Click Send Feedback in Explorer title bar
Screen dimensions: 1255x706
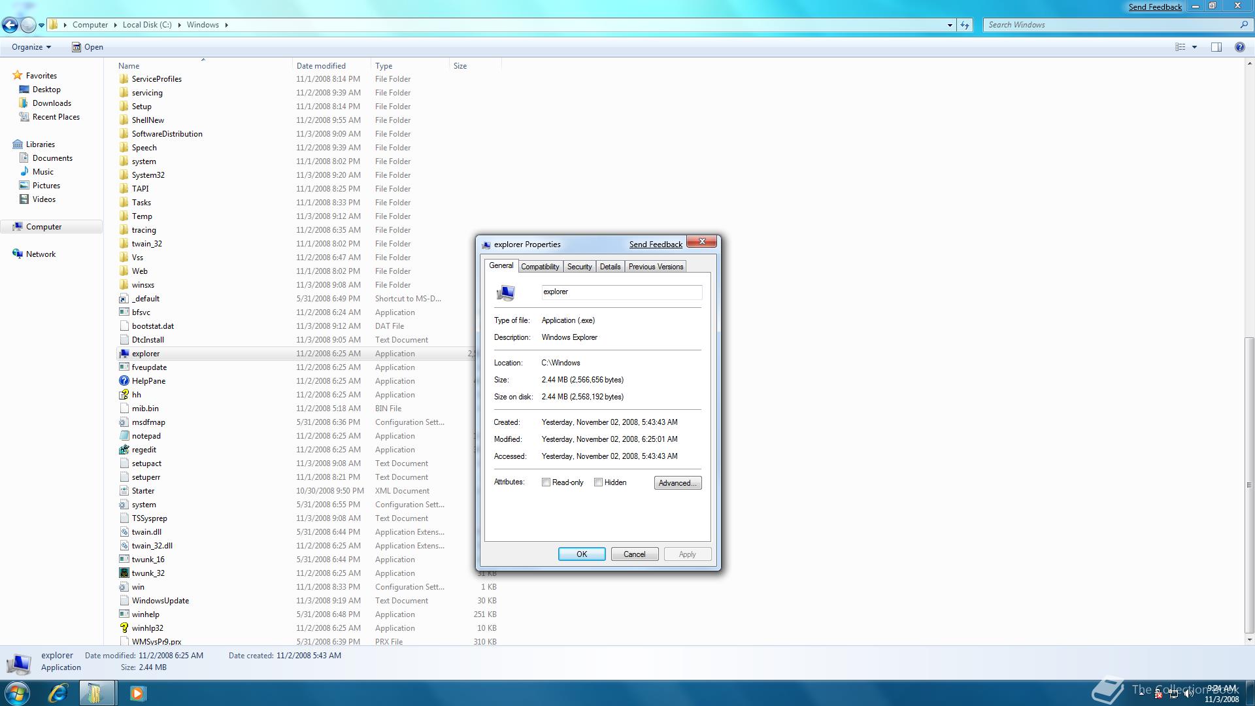(x=1155, y=7)
